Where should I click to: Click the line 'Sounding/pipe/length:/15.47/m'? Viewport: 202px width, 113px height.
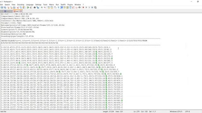click(17, 36)
